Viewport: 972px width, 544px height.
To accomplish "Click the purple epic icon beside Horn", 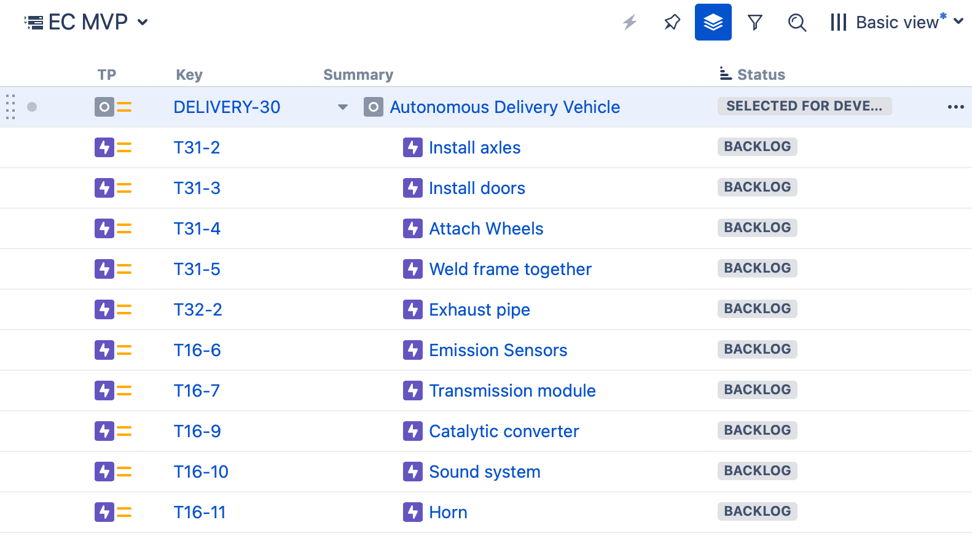I will pyautogui.click(x=412, y=512).
